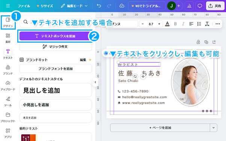Undo the last action
The width and height of the screenshot is (226, 141).
click(x=99, y=6)
